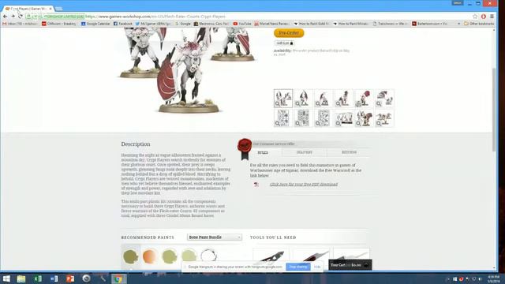Select the first olive paint swatch
This screenshot has width=505, height=284.
point(131,256)
